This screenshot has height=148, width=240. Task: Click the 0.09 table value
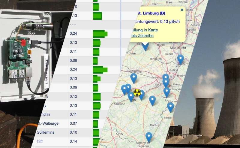pos(73,87)
